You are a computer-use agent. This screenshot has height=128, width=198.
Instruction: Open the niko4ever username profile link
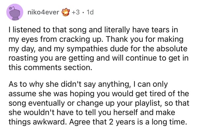43,12
